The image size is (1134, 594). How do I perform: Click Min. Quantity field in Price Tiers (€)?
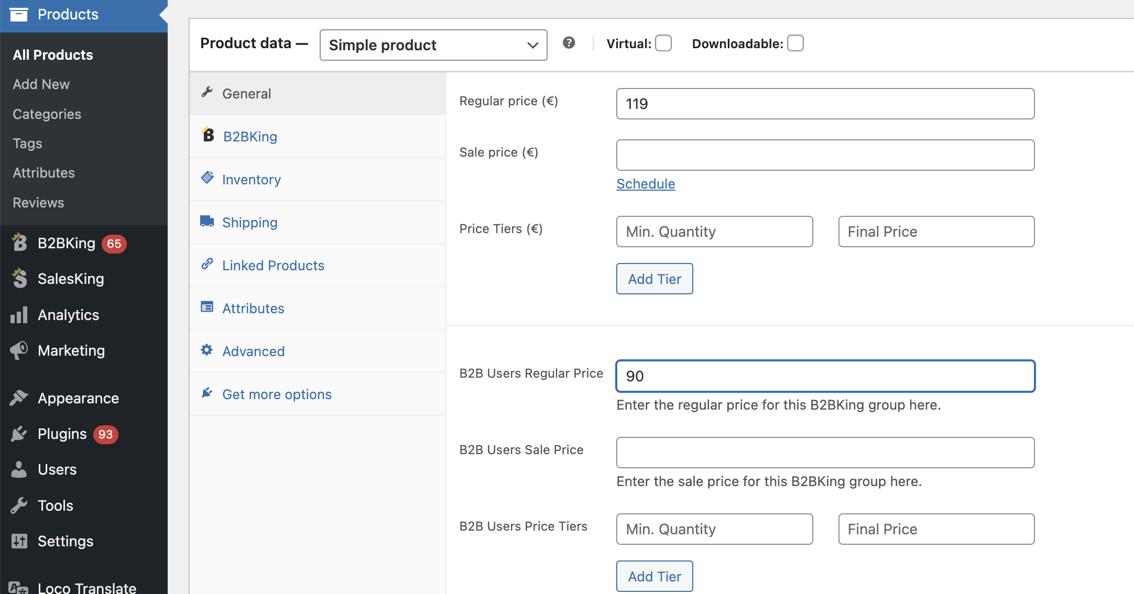715,232
